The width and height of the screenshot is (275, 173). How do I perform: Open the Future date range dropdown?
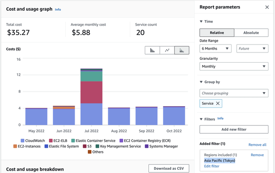click(252, 49)
